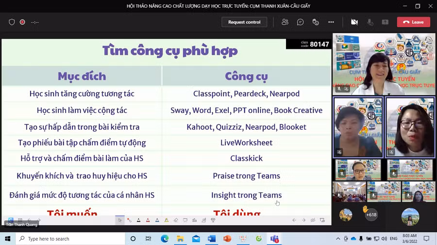437x245 pixels.
Task: Go to next slide via toolbar right arrow
Action: (303, 220)
